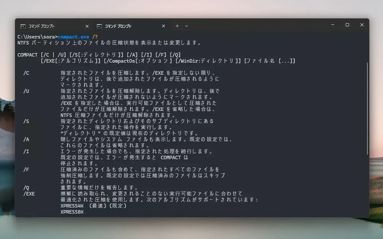Switch to the first コマンド プロンプト tab

[54, 26]
